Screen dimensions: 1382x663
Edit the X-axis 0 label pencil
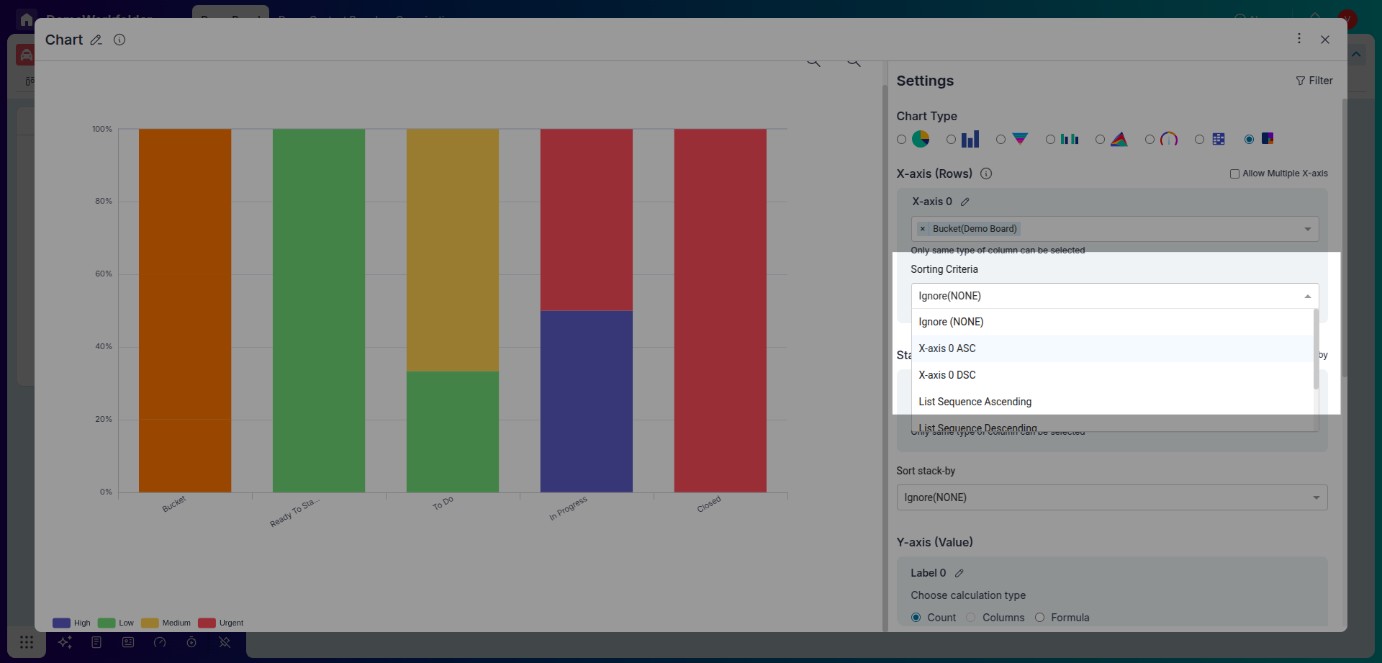click(965, 202)
